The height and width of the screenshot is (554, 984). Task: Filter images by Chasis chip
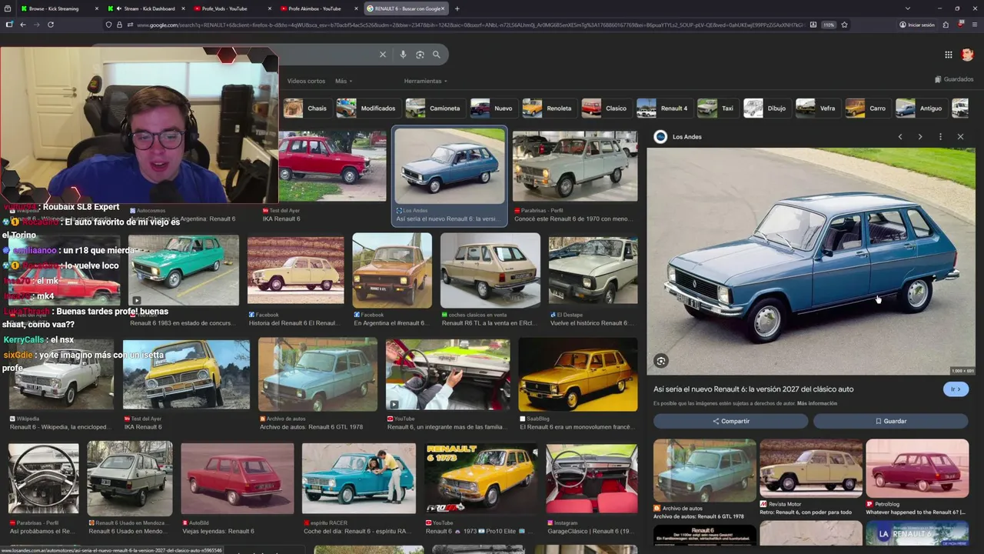306,108
